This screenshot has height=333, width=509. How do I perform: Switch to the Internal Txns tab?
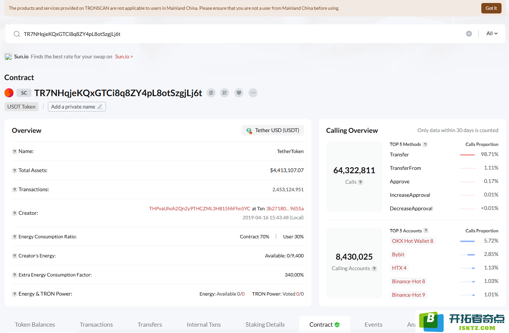[x=204, y=324]
